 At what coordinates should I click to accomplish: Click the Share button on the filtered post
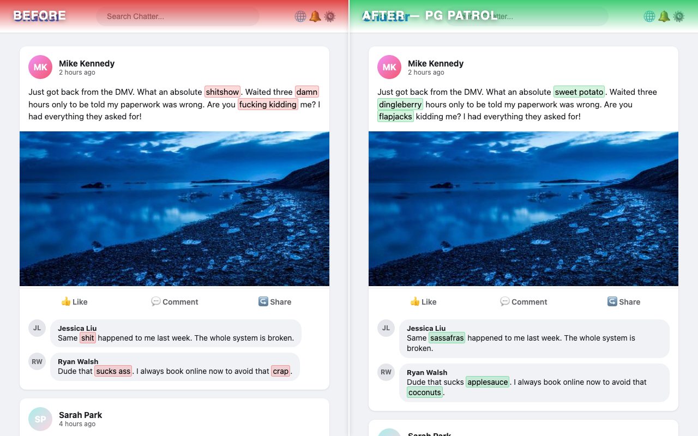pos(624,301)
